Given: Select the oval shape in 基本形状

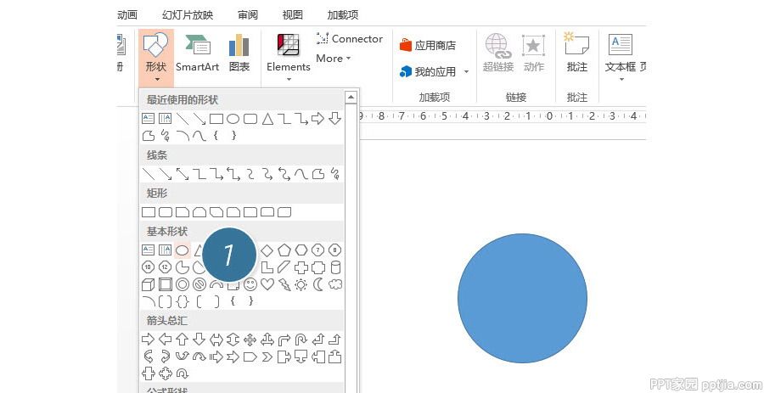Looking at the screenshot, I should (183, 250).
